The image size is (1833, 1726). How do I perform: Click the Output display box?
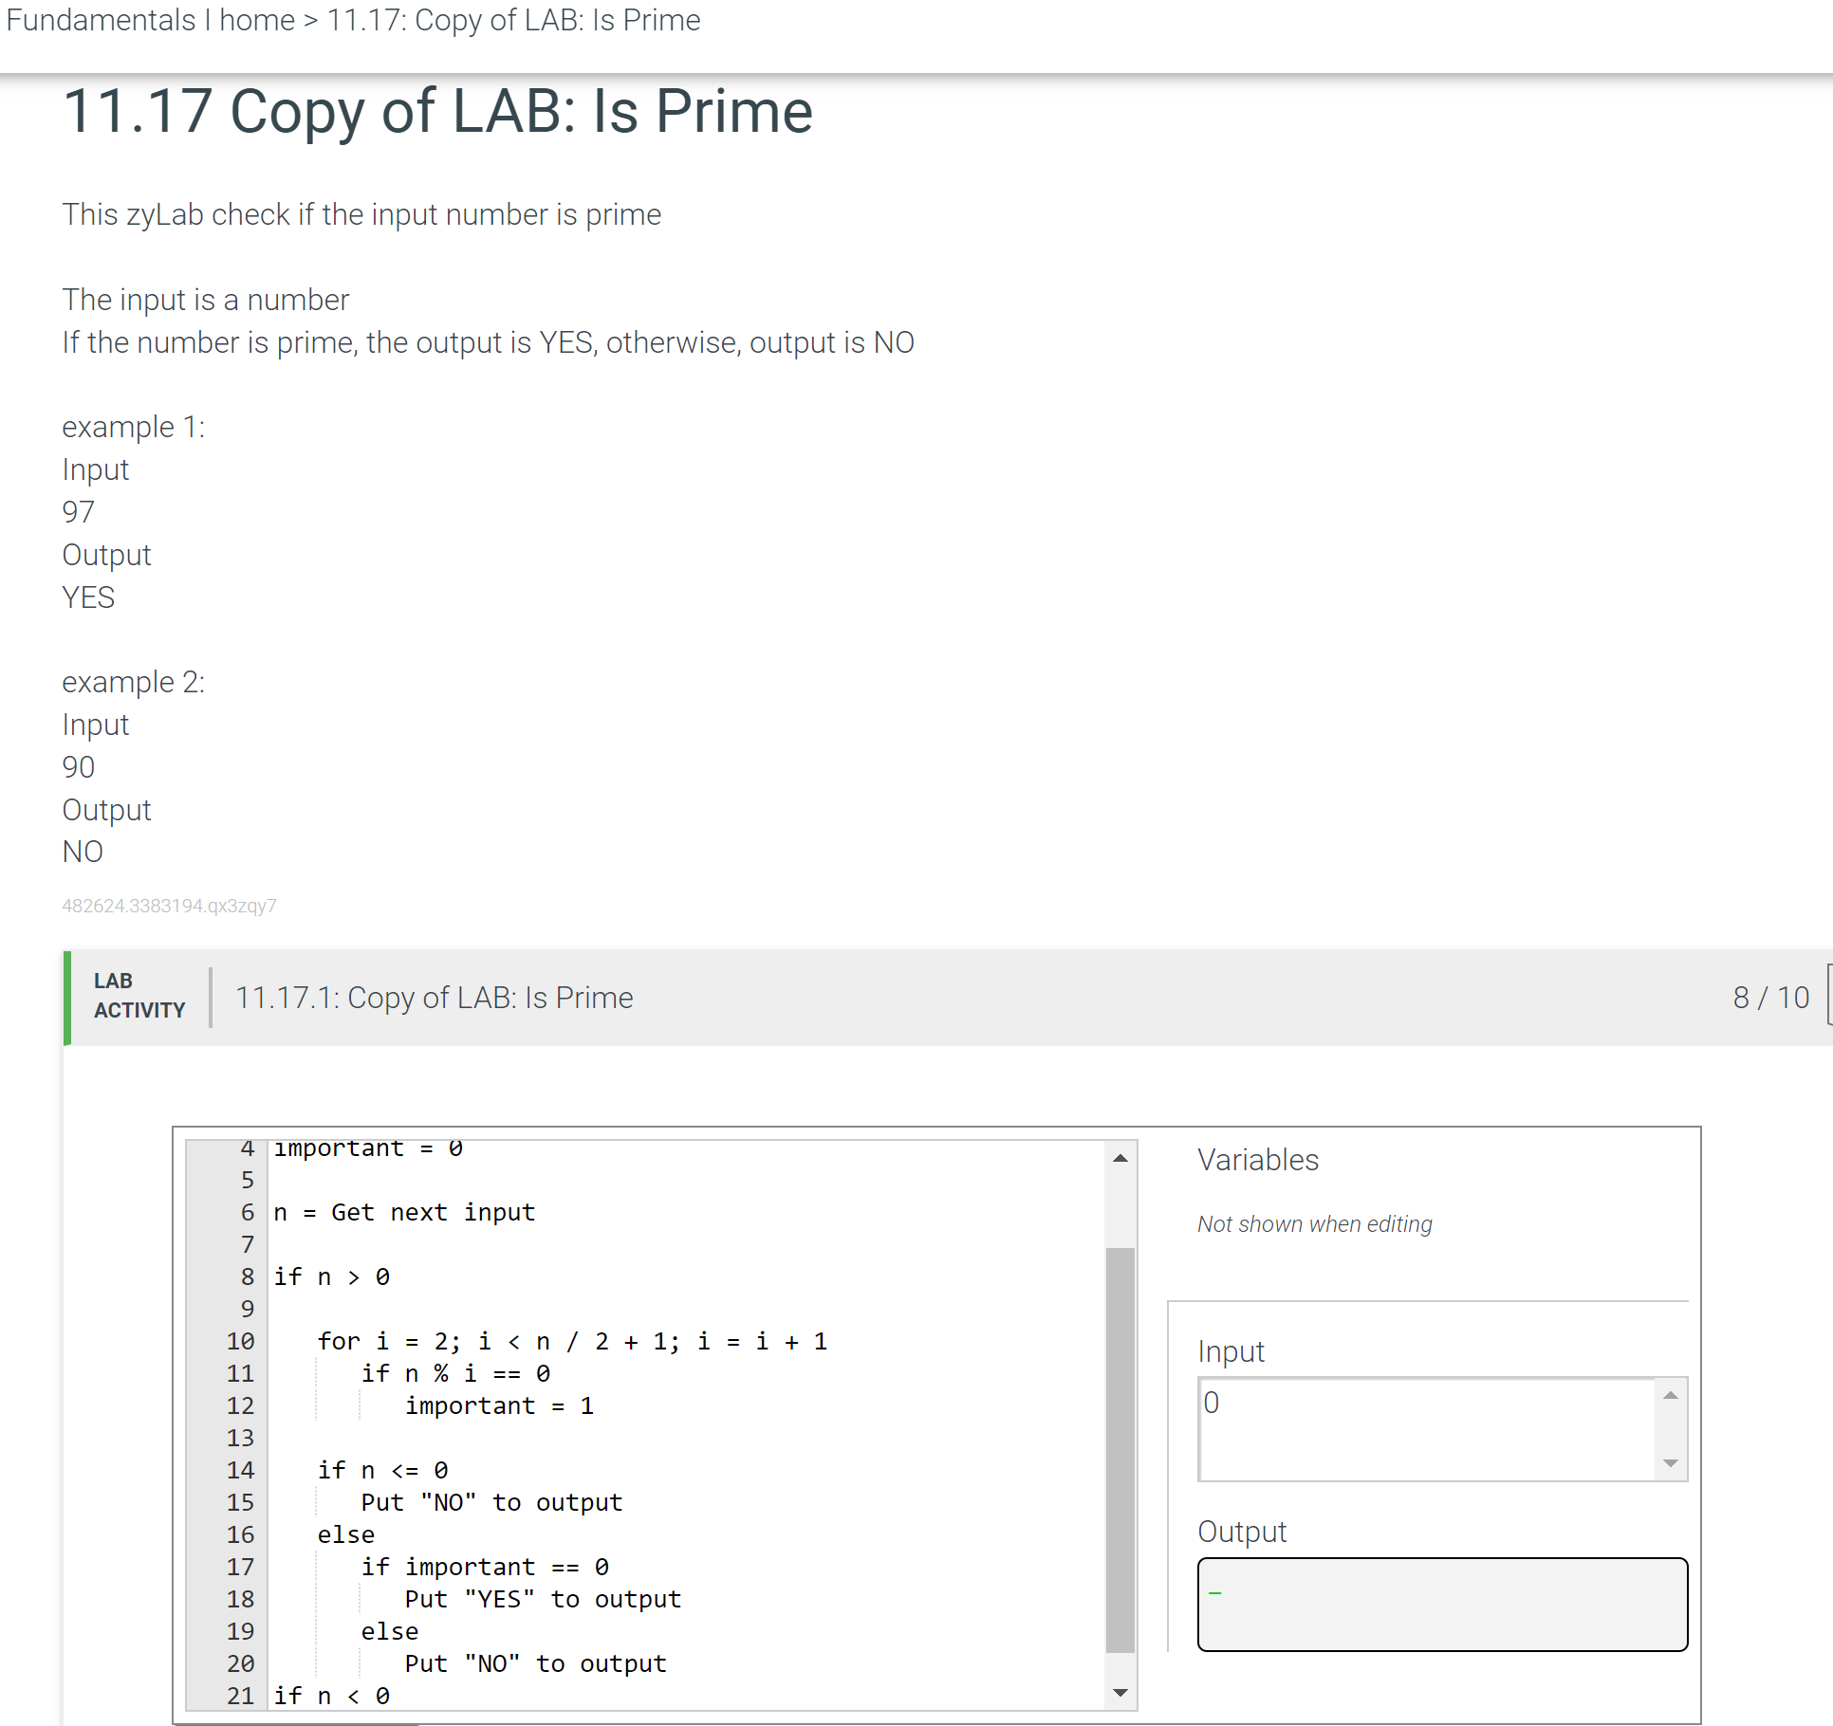(x=1441, y=1604)
